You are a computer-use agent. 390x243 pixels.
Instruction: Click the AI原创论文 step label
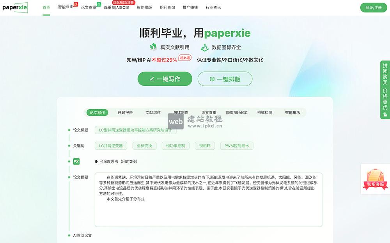(x=82, y=235)
